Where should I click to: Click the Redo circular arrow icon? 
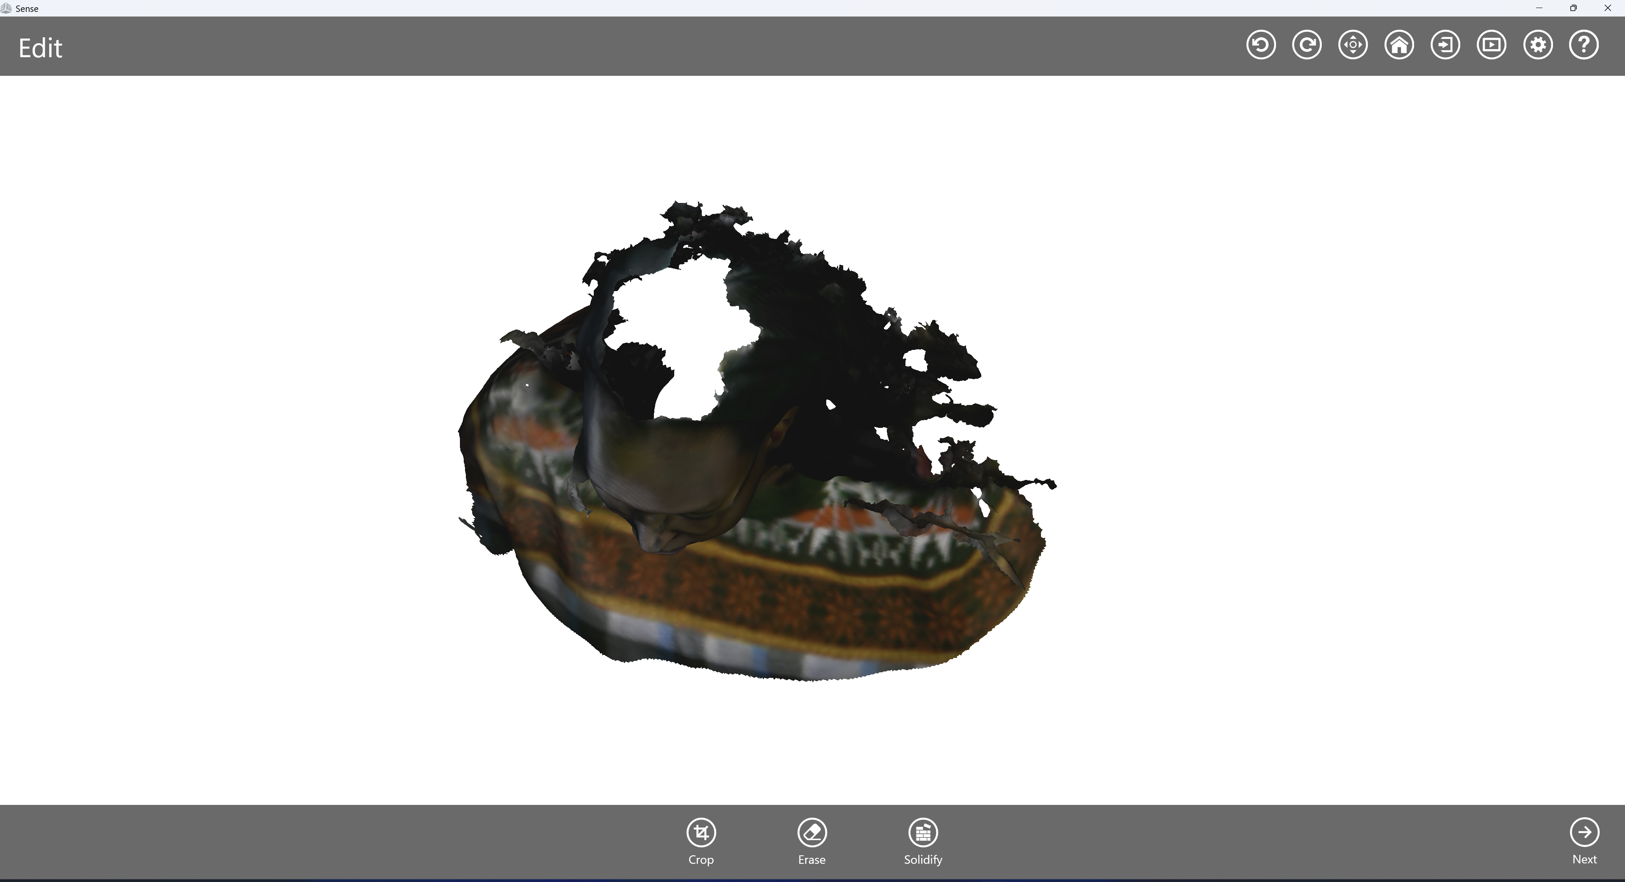click(x=1307, y=45)
